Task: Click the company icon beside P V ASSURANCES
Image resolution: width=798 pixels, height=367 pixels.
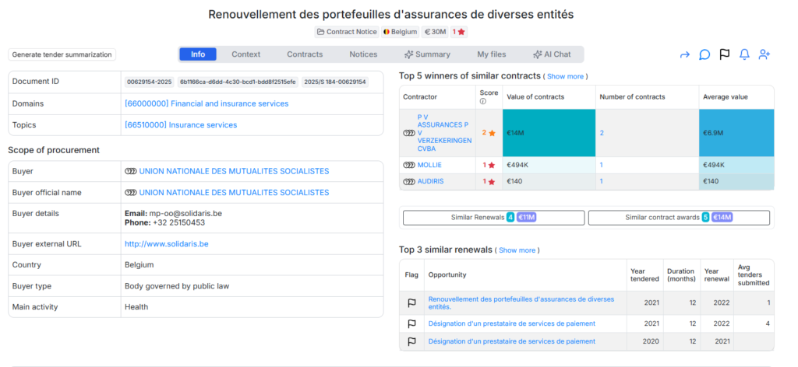Action: tap(409, 133)
